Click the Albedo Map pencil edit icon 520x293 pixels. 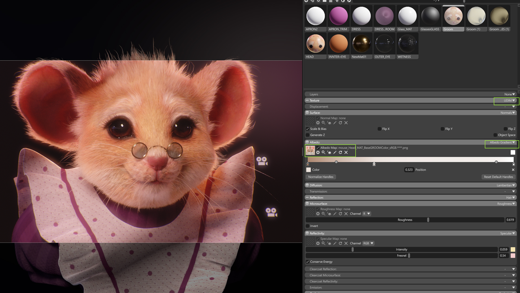click(x=335, y=152)
